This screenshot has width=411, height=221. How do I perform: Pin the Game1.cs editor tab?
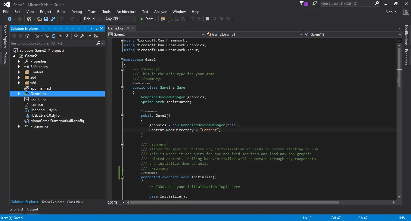coord(127,28)
